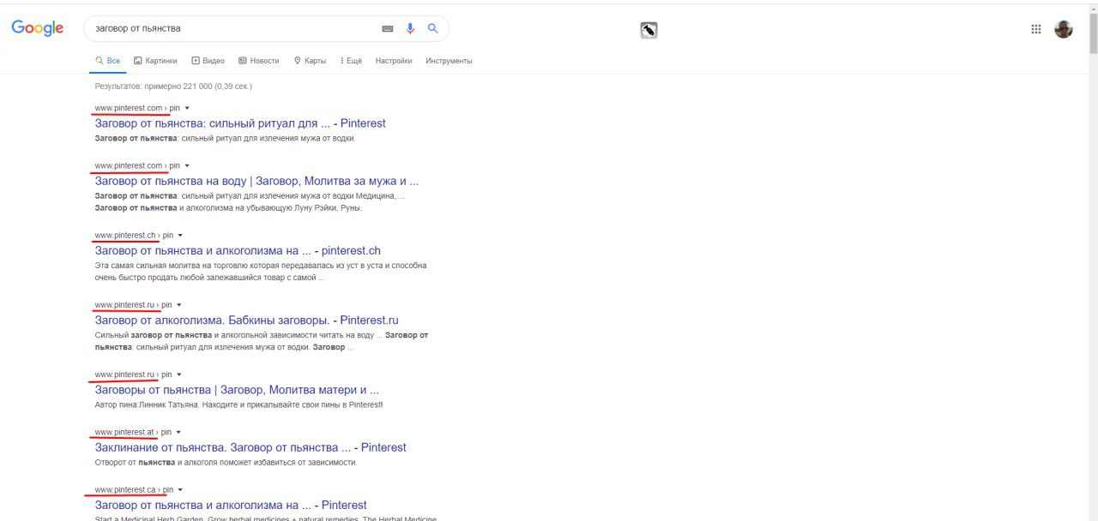Open Инструменты search tools
The image size is (1098, 521).
(x=449, y=61)
